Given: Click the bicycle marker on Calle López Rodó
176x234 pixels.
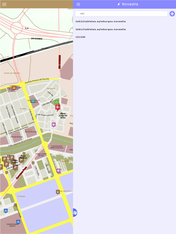Looking at the screenshot, I should (15, 205).
